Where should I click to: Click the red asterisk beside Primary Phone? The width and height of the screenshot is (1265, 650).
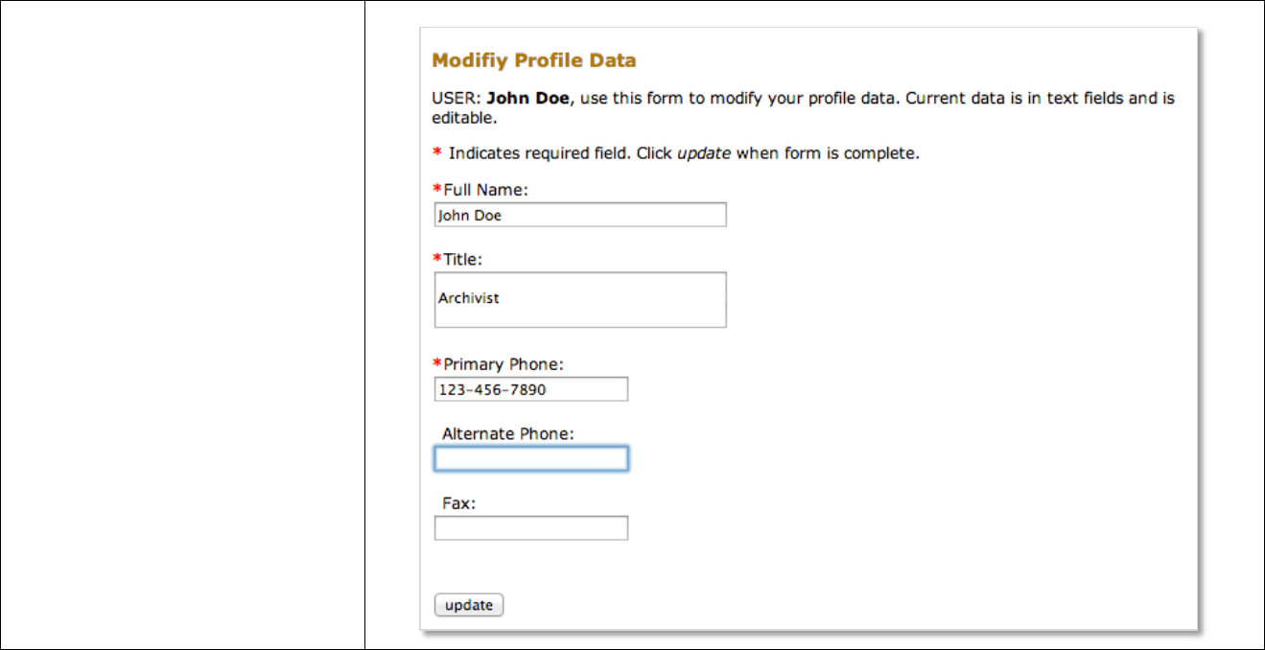coord(437,364)
